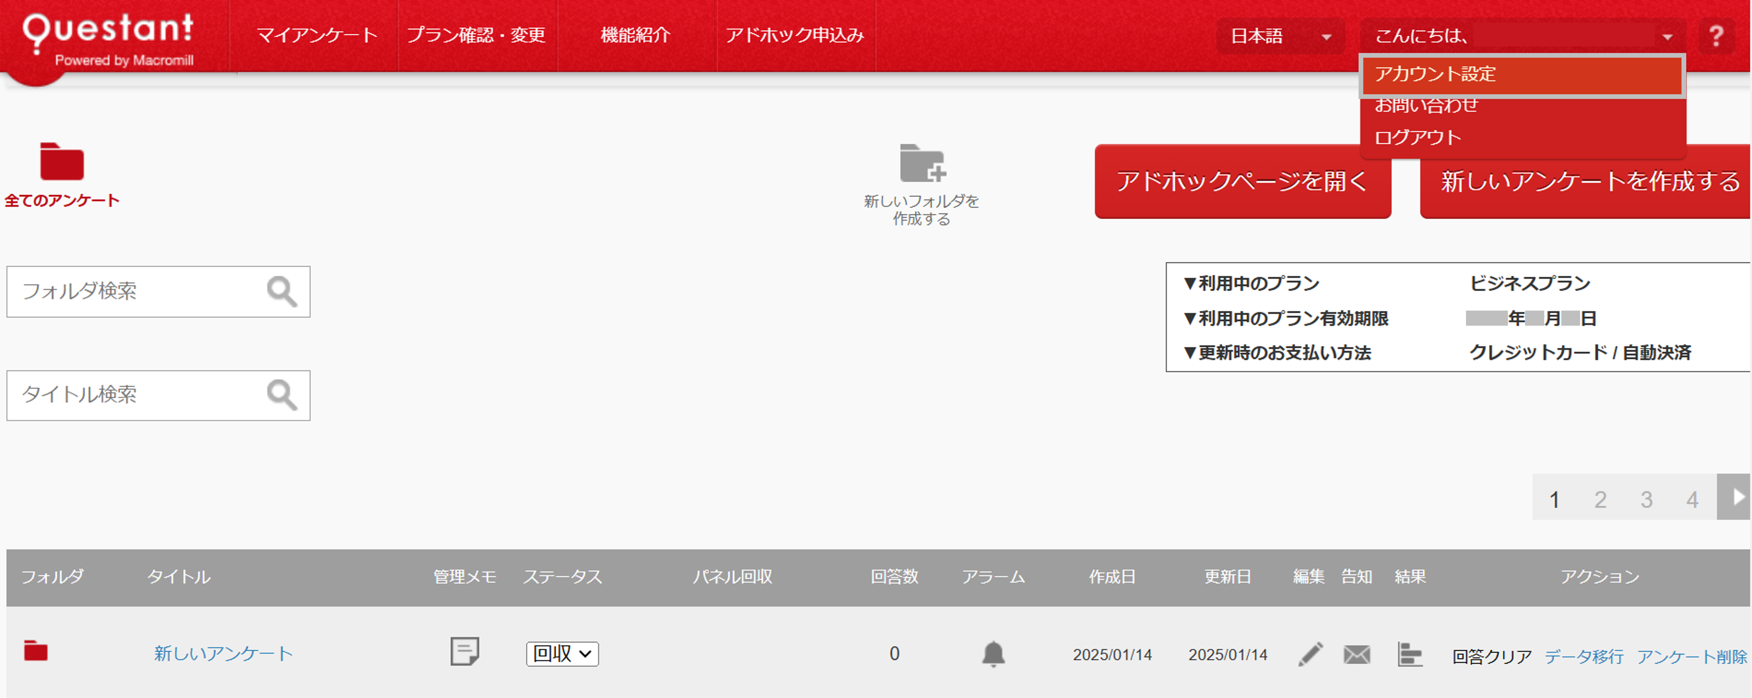Click the 全てのアンケート label
Screen dimensions: 1752x698
62,201
